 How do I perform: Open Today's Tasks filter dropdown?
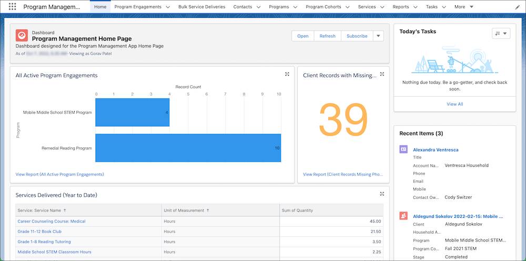(x=501, y=33)
